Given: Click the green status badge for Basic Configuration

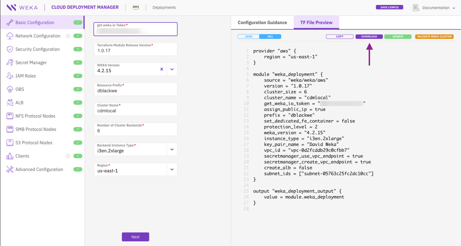Looking at the screenshot, I should pos(78,23).
